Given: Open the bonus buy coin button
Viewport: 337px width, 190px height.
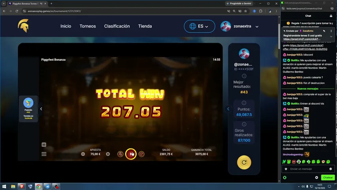Looking at the screenshot, I should point(120,154).
